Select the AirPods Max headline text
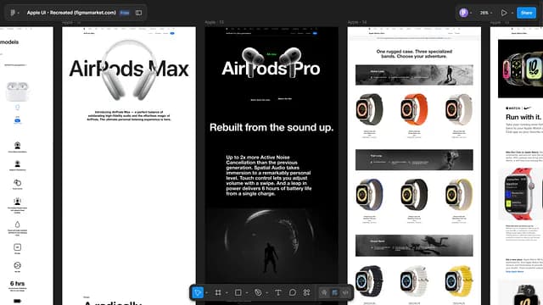Screen dimensions: 543x305 pos(129,69)
